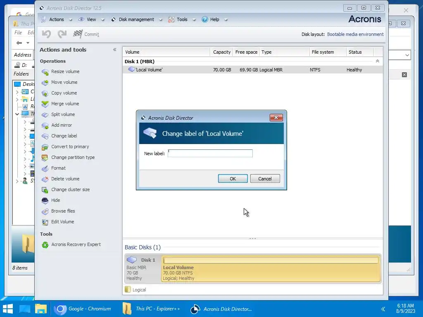Click the Acronis Recovery Expert icon

[x=45, y=245]
